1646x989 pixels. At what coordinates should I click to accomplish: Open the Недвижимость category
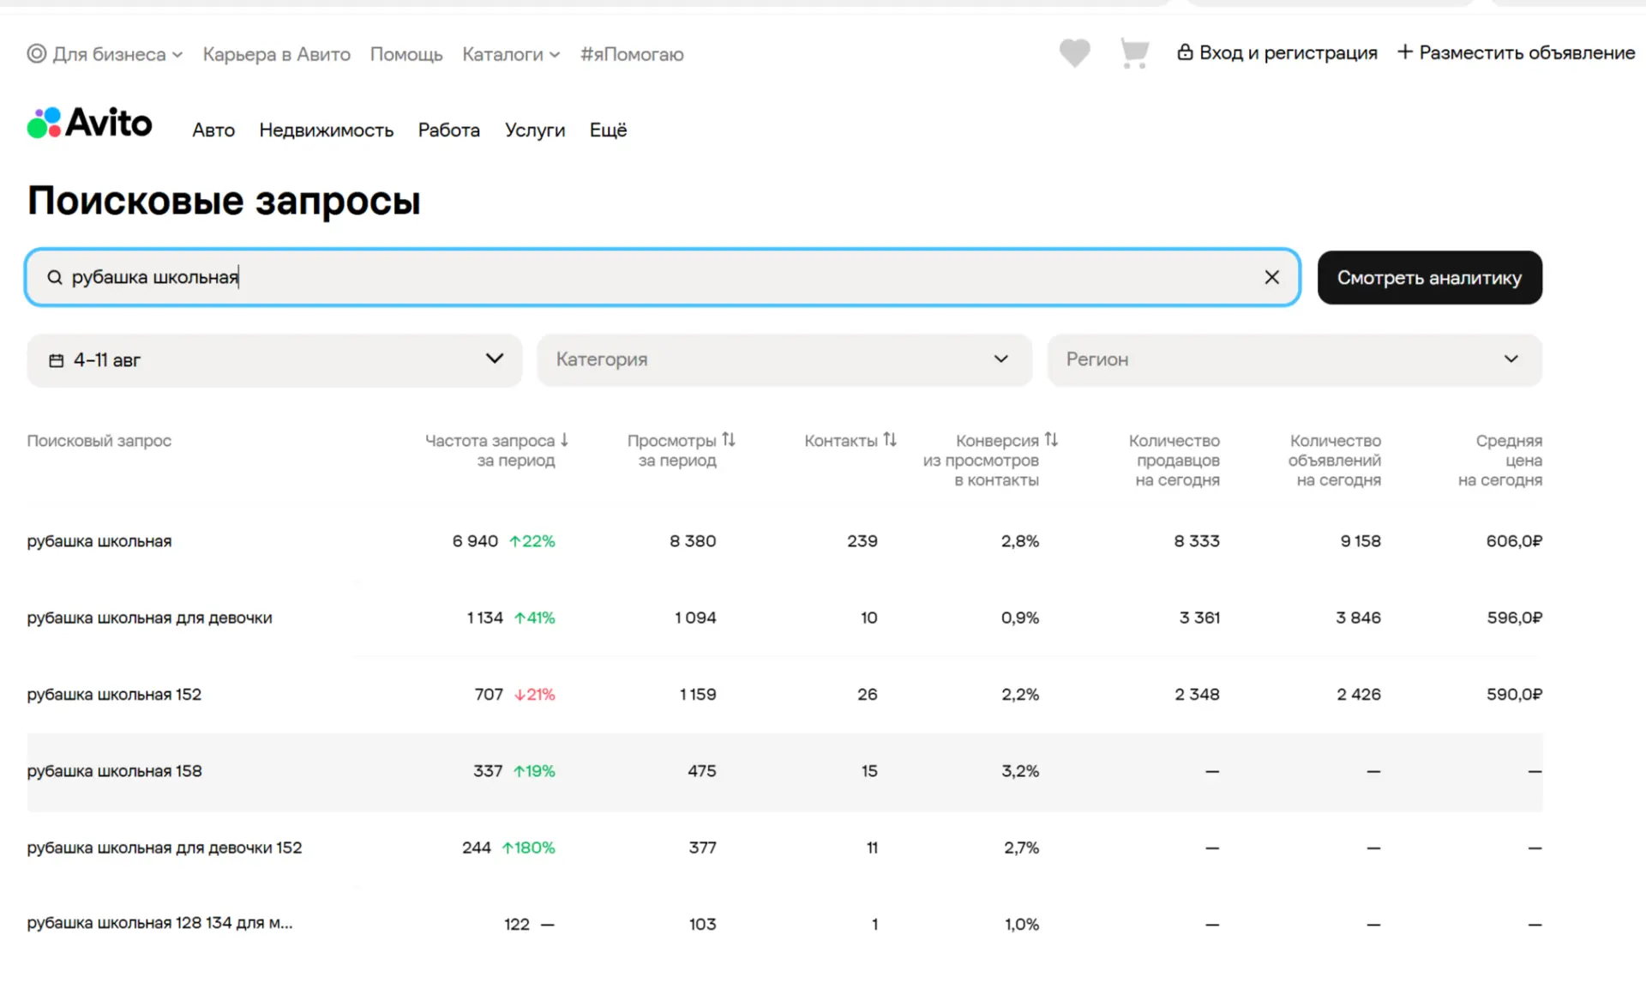[x=327, y=130]
